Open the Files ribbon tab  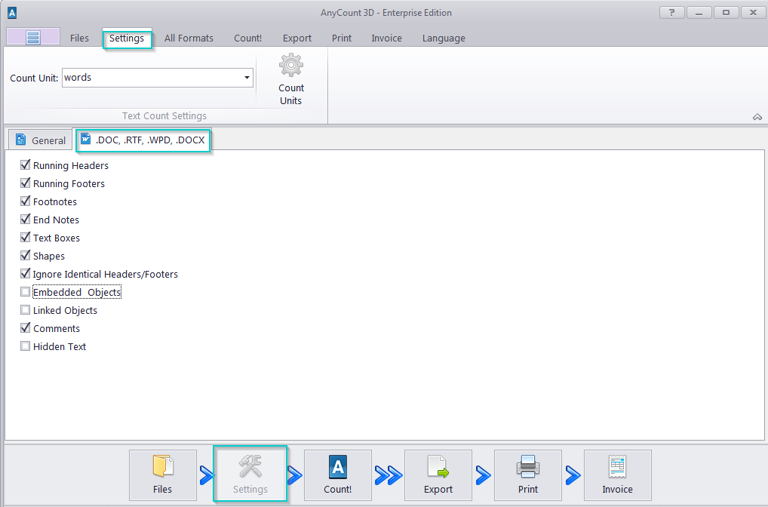coord(79,38)
